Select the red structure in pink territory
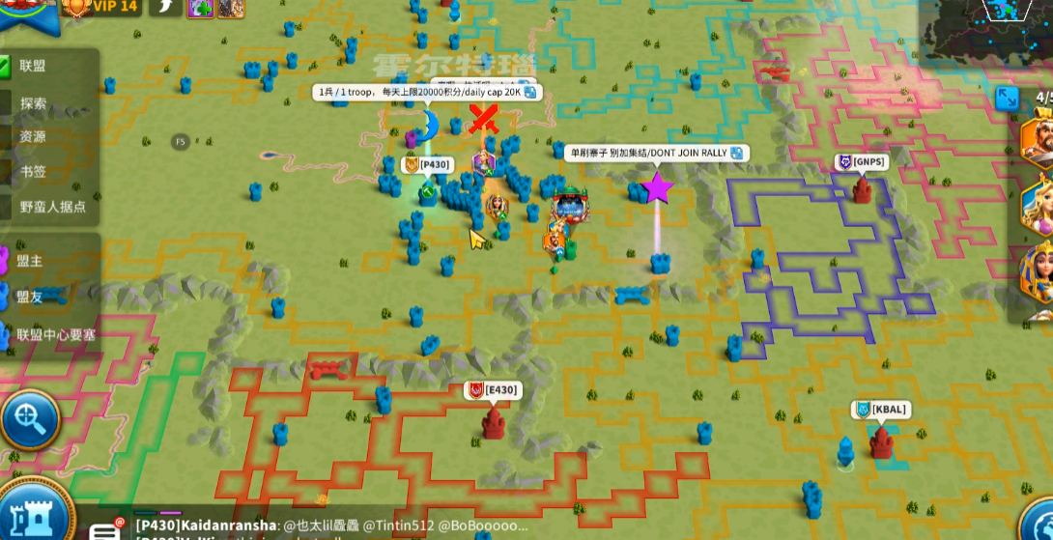 click(x=775, y=73)
